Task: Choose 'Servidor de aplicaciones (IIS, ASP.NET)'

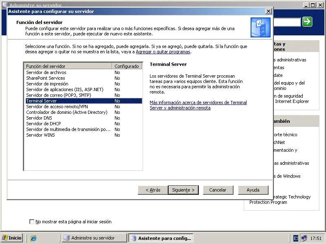Action: (x=84, y=89)
